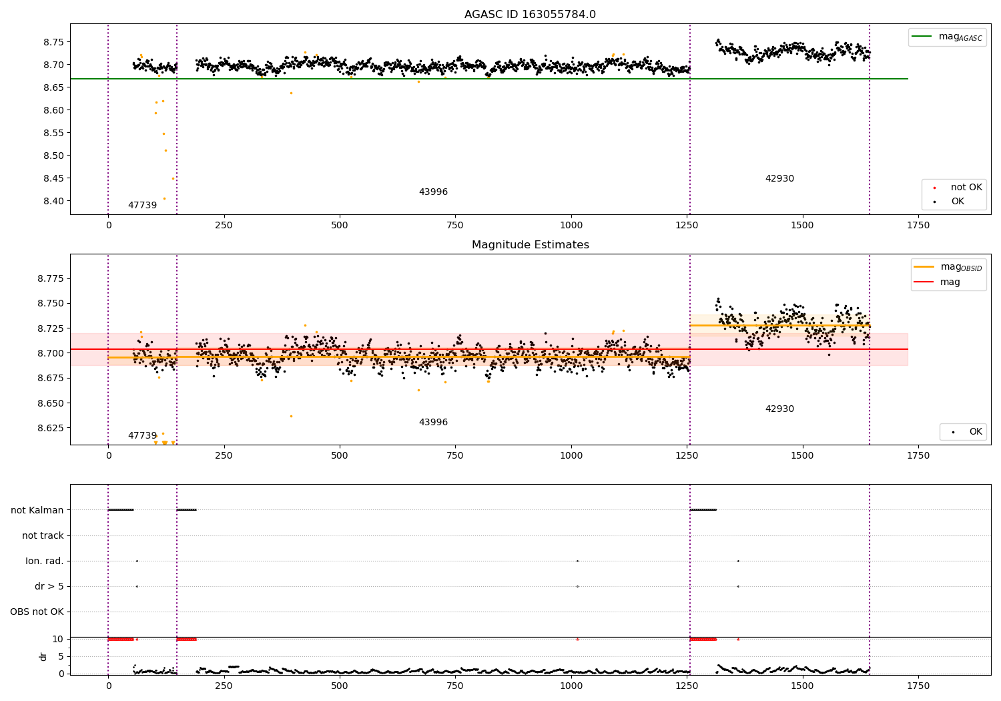Click the 'Ion. rad.' axis label
Image resolution: width=1001 pixels, height=701 pixels.
45,561
